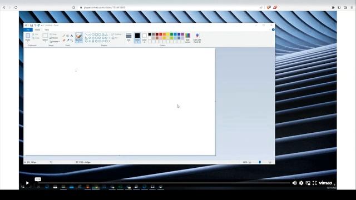Activate Color 1 foreground box

click(137, 38)
